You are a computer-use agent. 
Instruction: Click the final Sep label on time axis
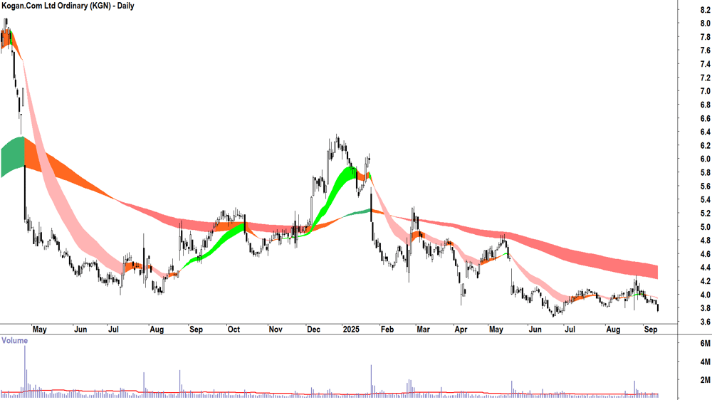[651, 329]
